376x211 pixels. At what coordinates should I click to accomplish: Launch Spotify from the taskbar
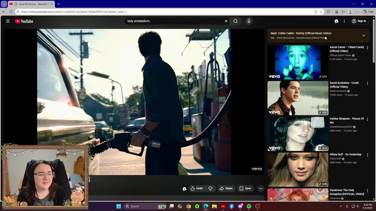point(249,206)
